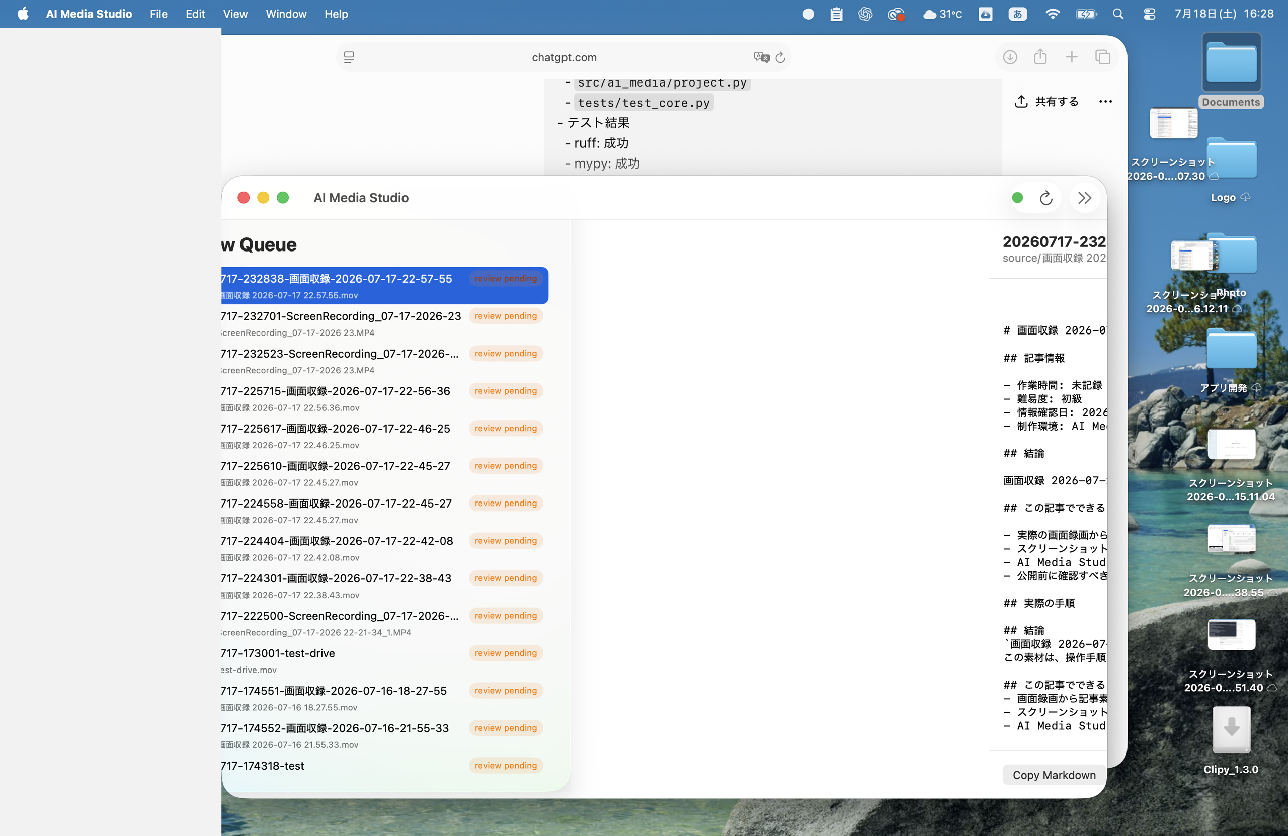Click the Wi-Fi icon in menu bar
This screenshot has height=836, width=1288.
[x=1052, y=14]
